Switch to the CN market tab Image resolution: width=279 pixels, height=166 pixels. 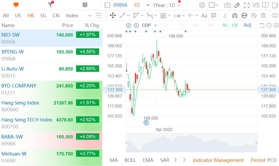(x=56, y=15)
